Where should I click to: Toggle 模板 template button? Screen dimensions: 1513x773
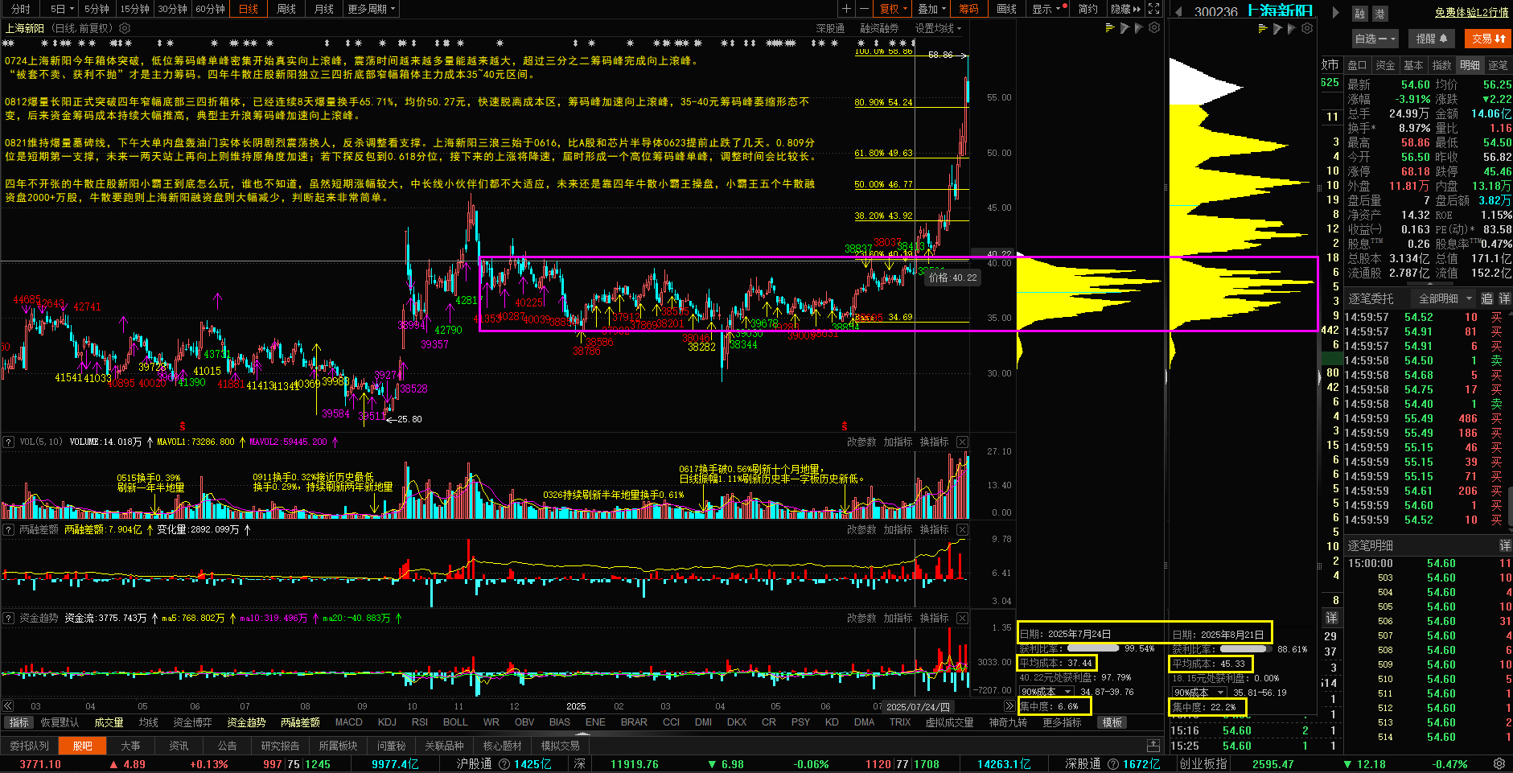(1112, 722)
